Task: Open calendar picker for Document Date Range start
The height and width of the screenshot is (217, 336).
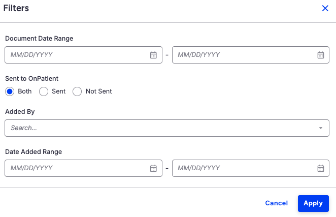Action: tap(153, 55)
